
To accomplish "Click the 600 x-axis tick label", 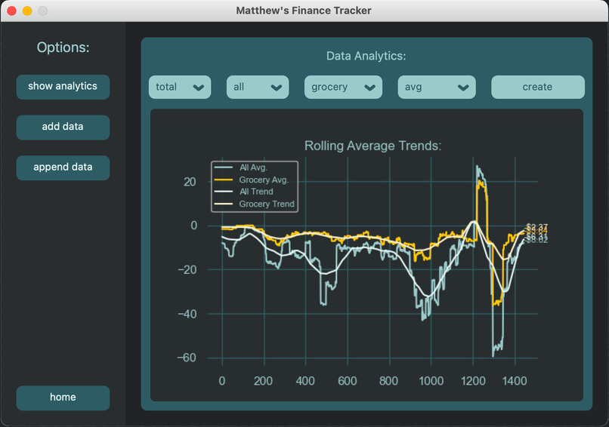I will (x=348, y=381).
